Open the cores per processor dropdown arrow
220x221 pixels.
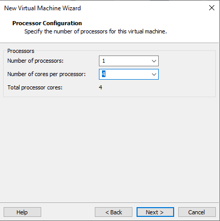[x=154, y=74]
